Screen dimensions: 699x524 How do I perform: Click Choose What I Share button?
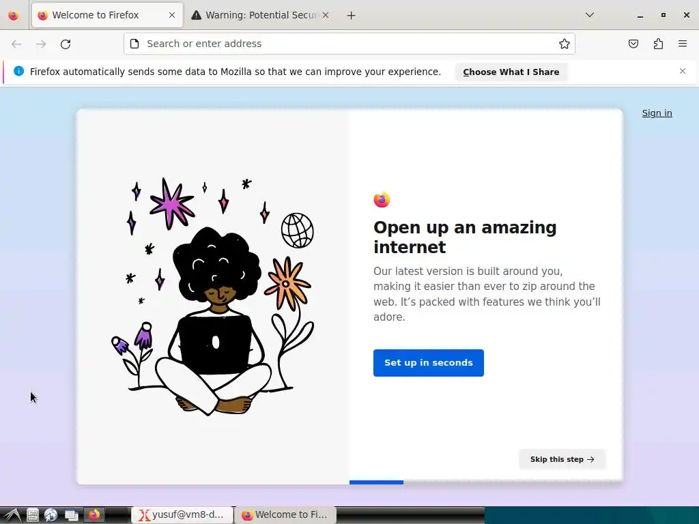coord(511,72)
